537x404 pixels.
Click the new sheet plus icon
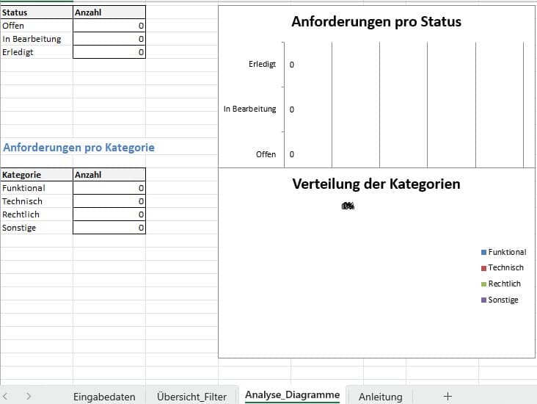coord(447,396)
